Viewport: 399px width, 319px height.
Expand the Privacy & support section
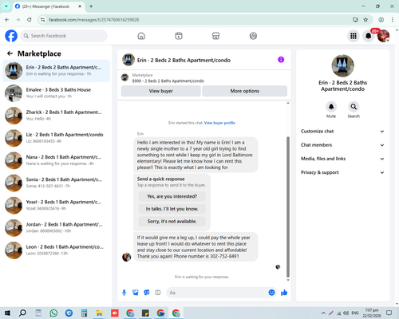[342, 172]
